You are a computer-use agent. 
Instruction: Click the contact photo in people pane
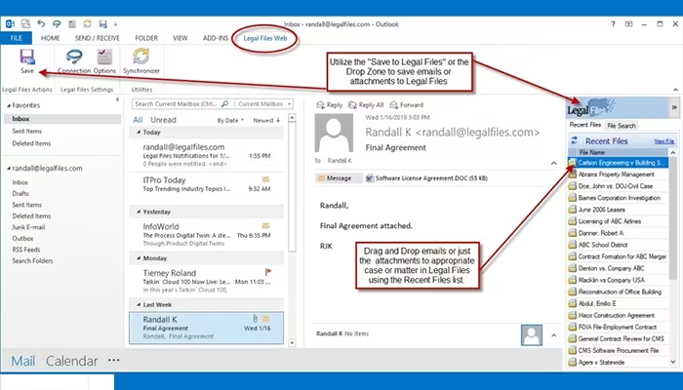click(x=532, y=335)
